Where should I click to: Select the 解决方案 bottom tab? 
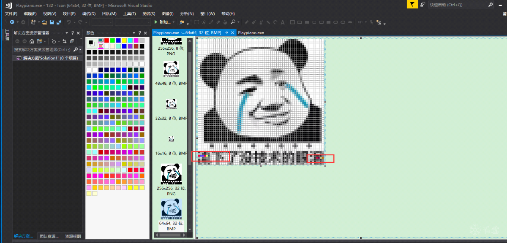(x=24, y=236)
